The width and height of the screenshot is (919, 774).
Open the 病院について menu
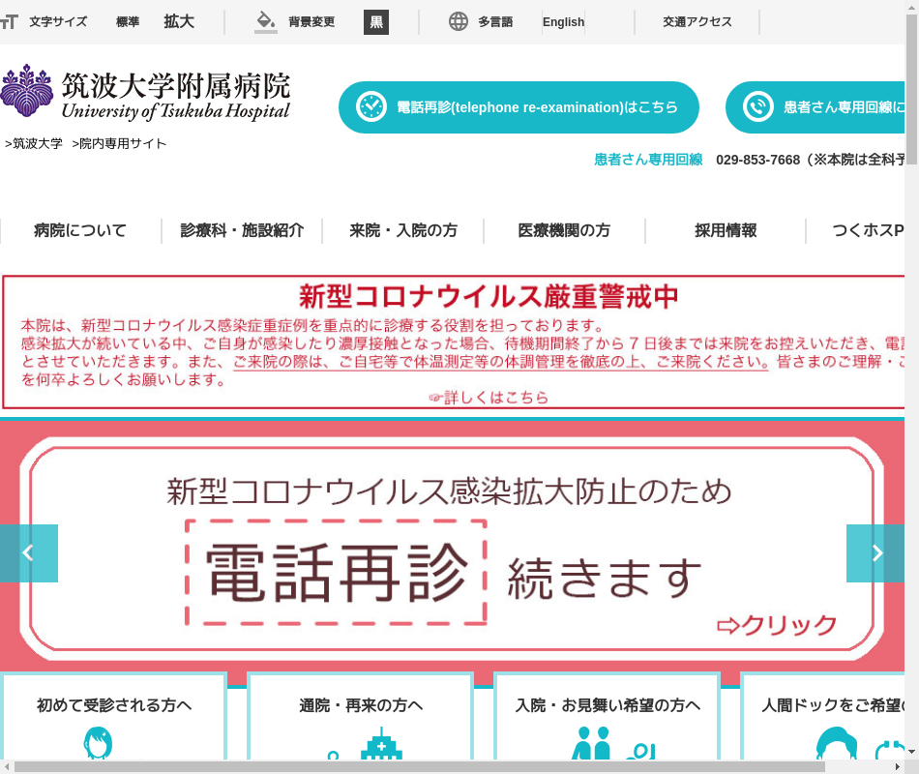pos(80,230)
